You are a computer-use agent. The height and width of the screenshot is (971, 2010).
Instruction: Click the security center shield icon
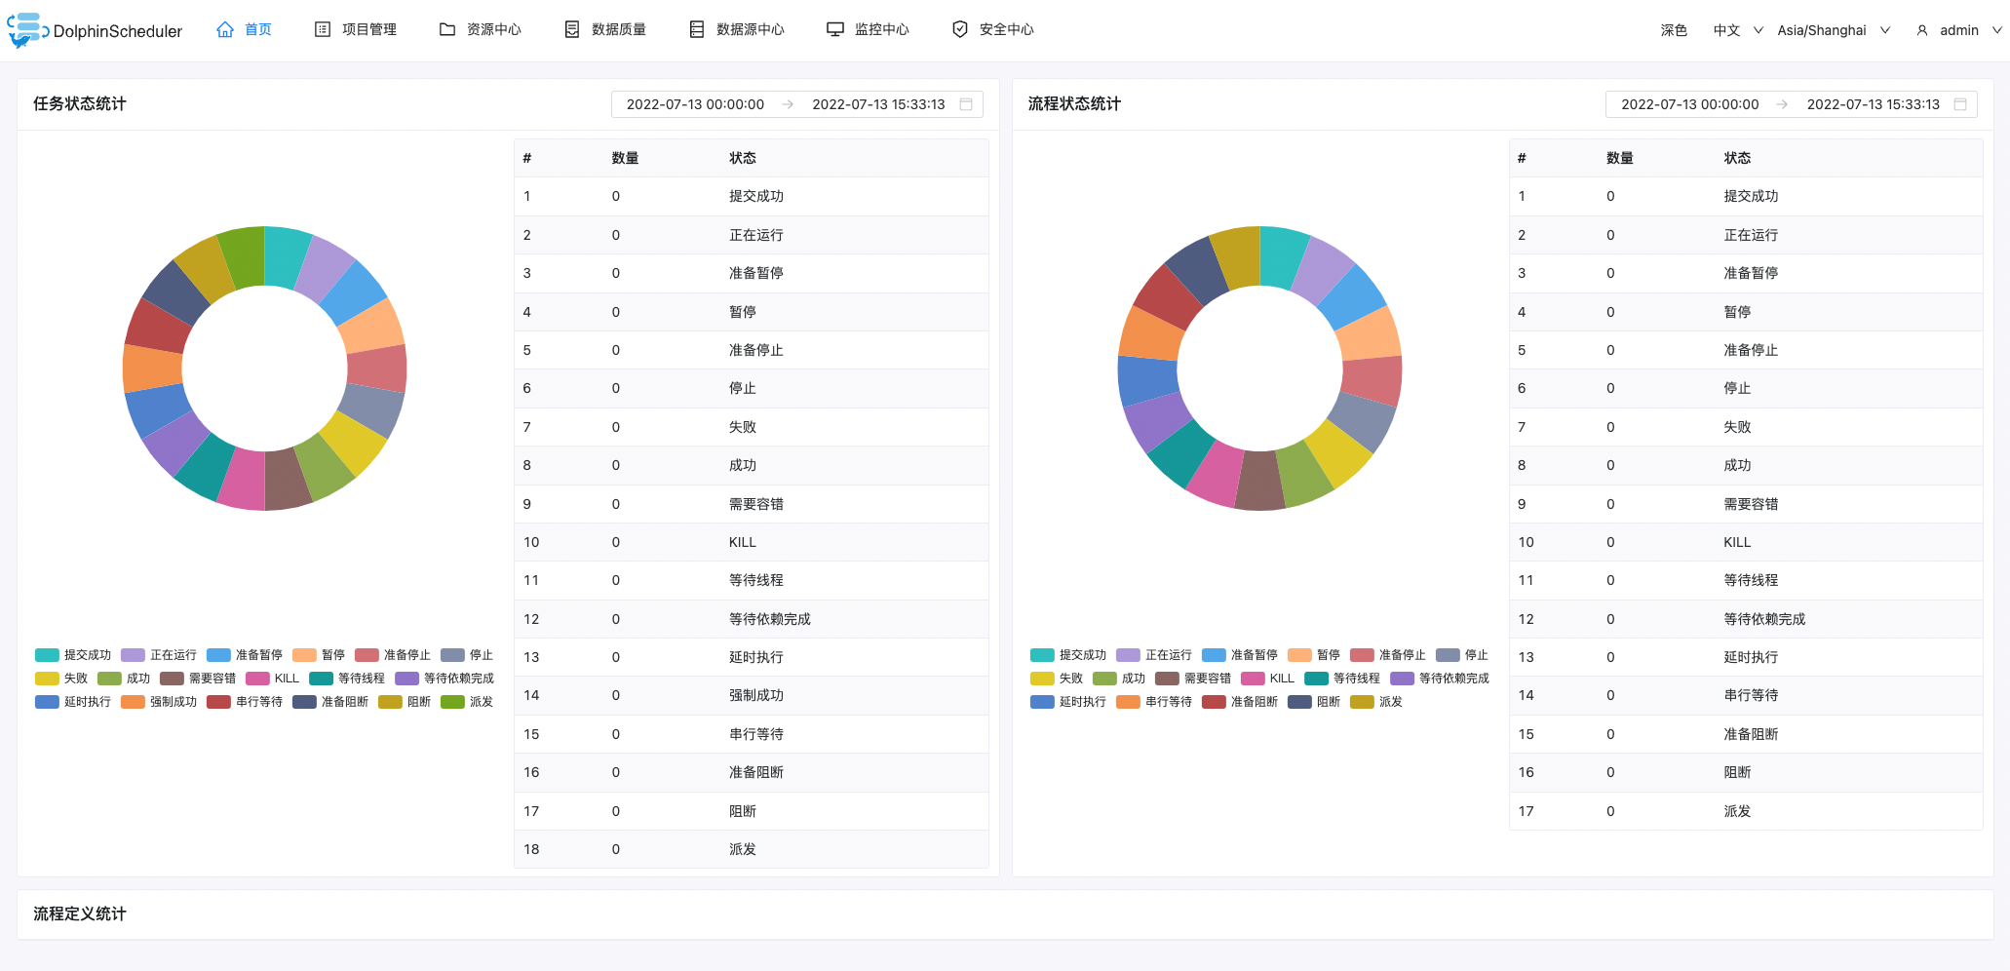[x=960, y=30]
